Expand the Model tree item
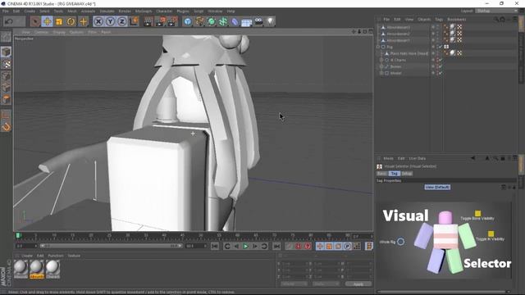 click(x=381, y=73)
